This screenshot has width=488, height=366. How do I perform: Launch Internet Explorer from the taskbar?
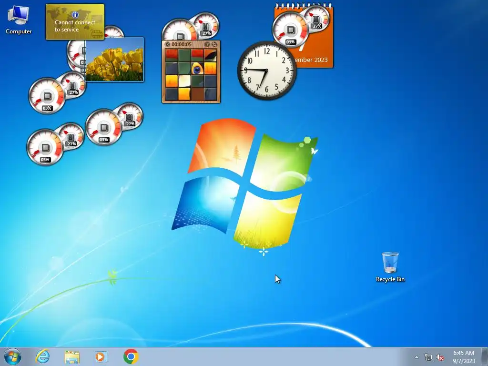point(42,356)
